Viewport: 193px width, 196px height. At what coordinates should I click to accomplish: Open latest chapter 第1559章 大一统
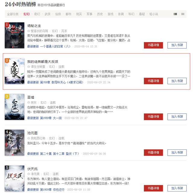coord(51,118)
